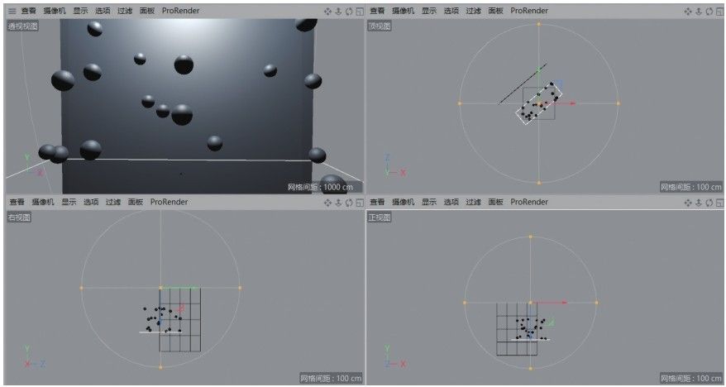Open 查看 menu in the right view
The height and width of the screenshot is (387, 726).
17,202
